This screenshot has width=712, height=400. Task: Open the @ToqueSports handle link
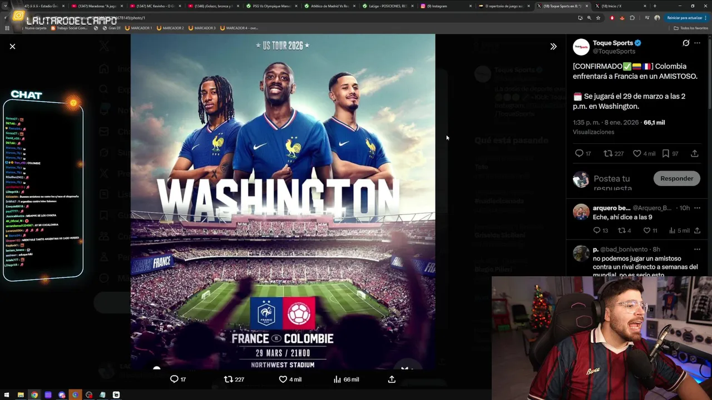[x=614, y=51]
